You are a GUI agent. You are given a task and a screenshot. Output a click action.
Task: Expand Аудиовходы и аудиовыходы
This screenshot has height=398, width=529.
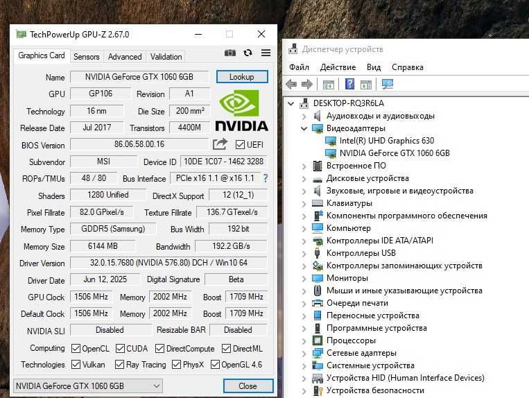click(x=304, y=116)
